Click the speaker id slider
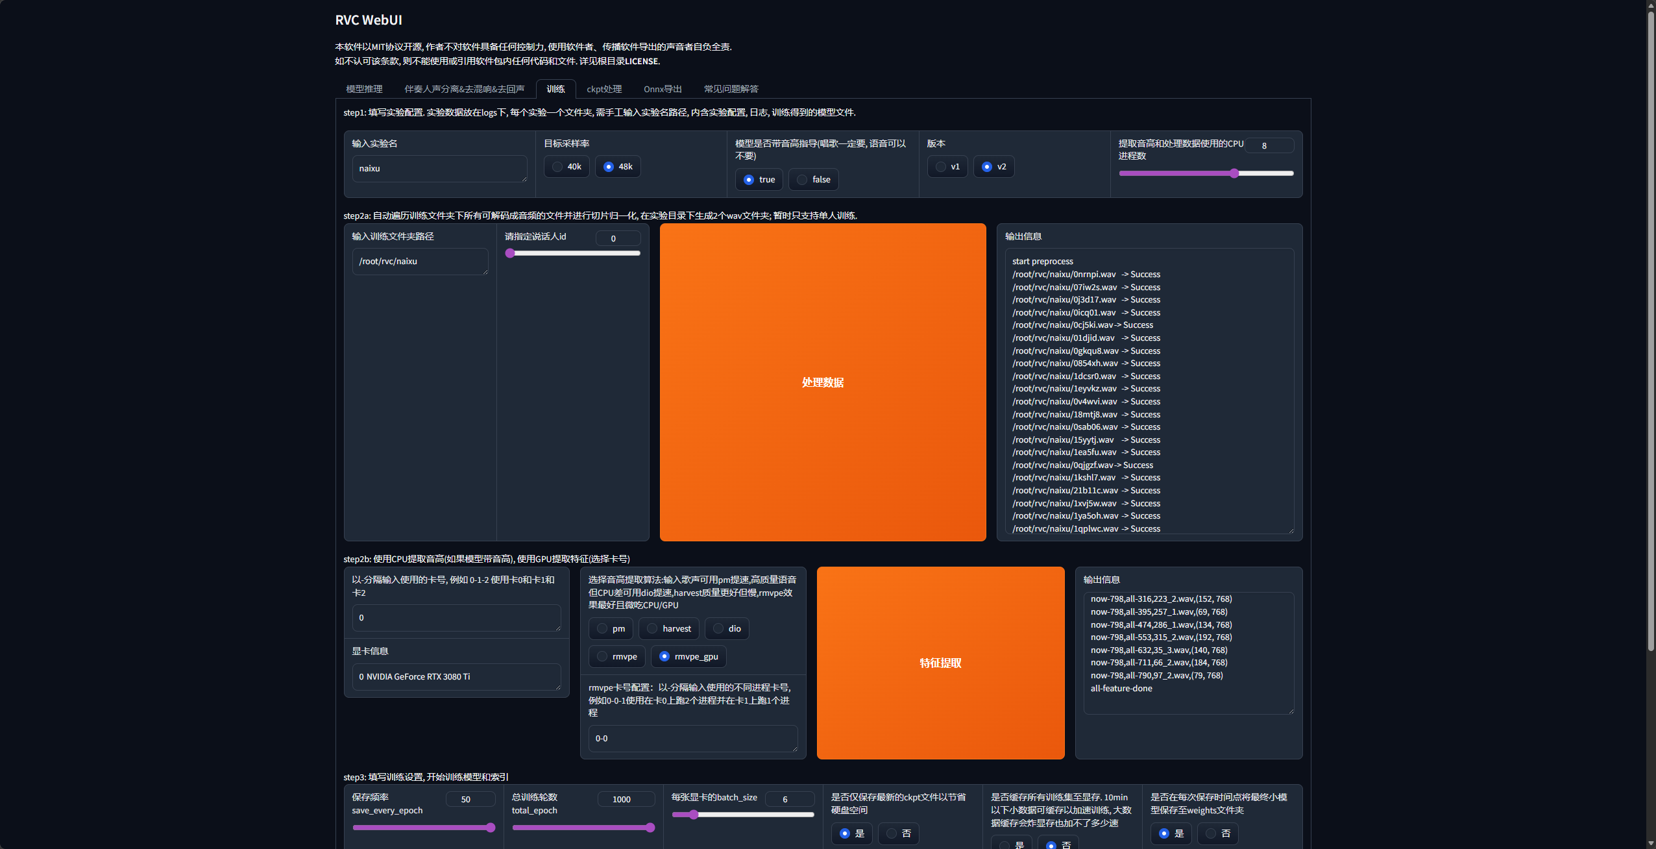Viewport: 1656px width, 849px height. pos(573,253)
